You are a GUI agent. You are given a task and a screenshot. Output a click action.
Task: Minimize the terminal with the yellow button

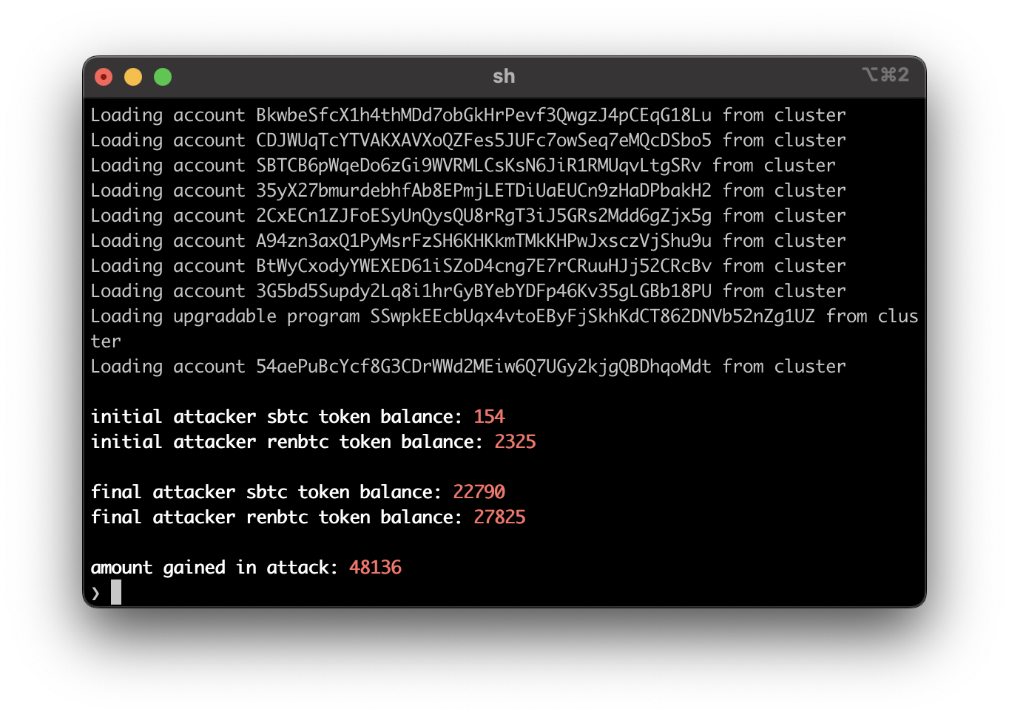pos(133,77)
